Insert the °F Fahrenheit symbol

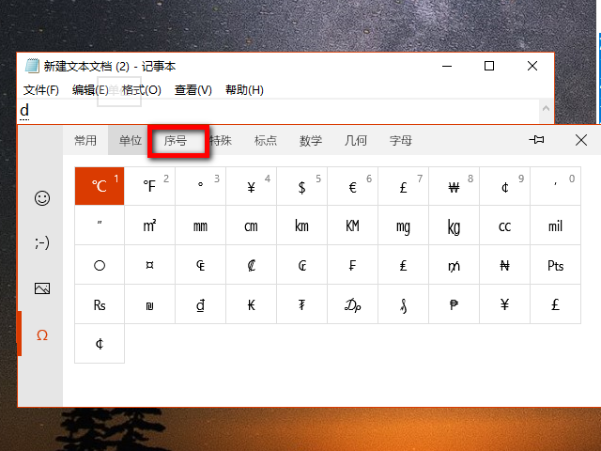[150, 186]
